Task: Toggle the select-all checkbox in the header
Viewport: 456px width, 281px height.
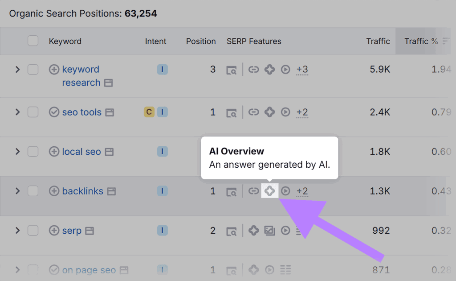Action: [33, 40]
